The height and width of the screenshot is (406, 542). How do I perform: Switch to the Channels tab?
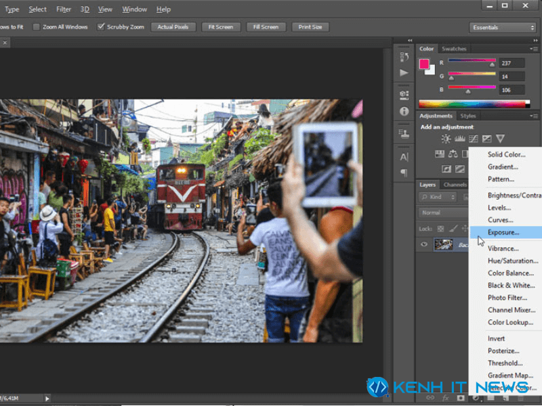pyautogui.click(x=455, y=185)
